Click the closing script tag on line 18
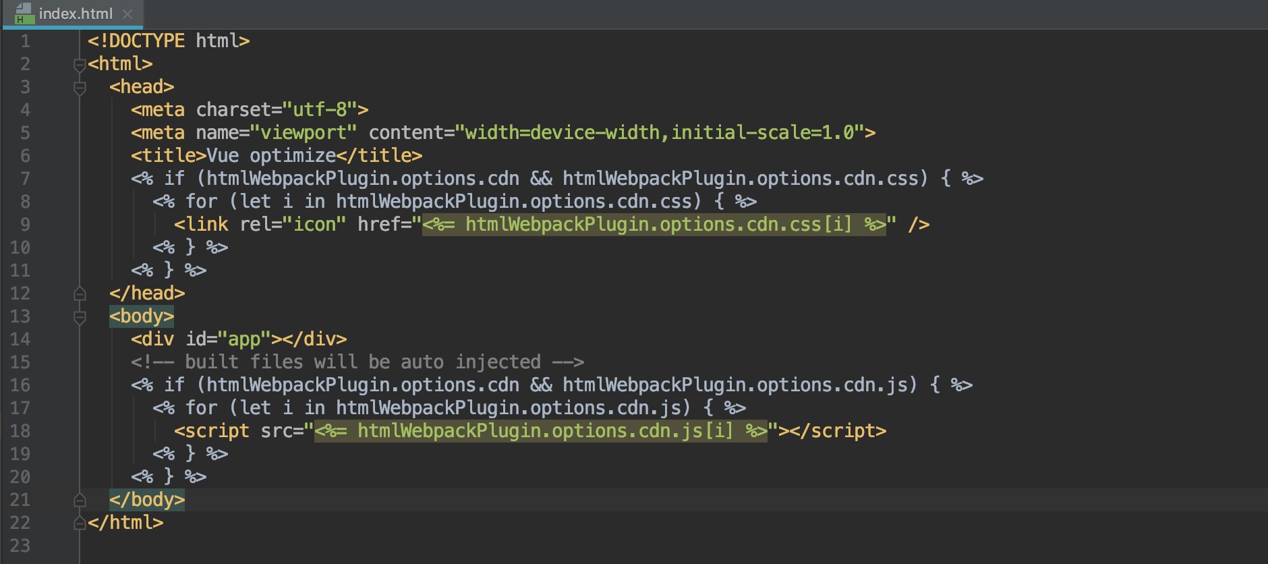The image size is (1268, 564). coord(838,431)
